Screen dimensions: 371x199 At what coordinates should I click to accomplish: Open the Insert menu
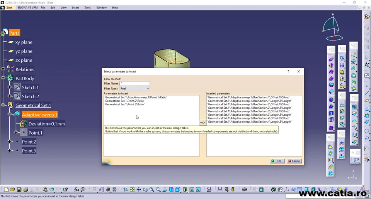tap(75, 8)
